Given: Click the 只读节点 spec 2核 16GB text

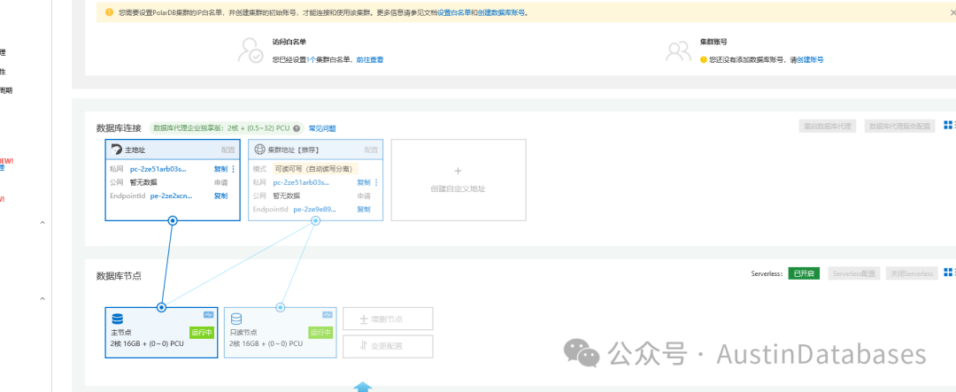Looking at the screenshot, I should 266,344.
